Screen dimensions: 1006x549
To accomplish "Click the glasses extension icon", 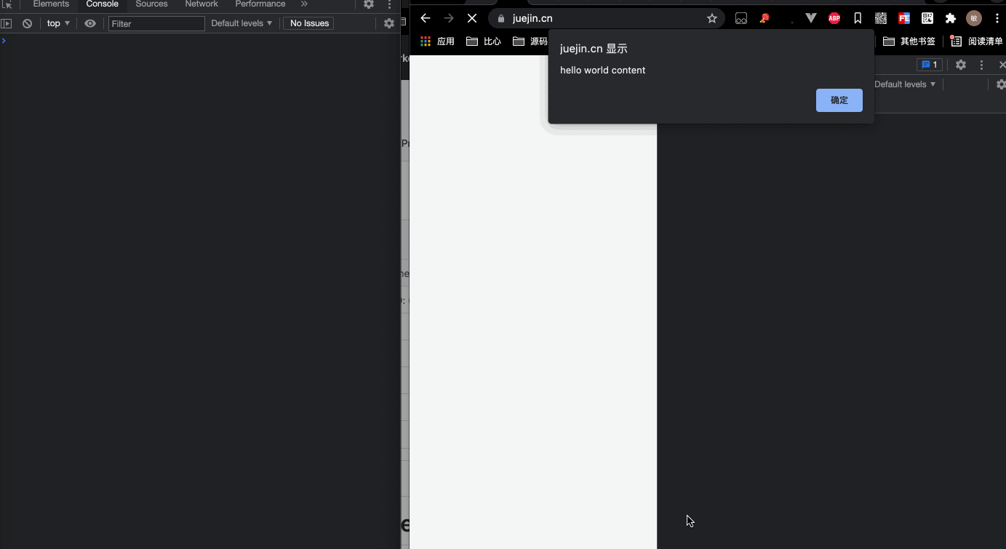I will (741, 18).
